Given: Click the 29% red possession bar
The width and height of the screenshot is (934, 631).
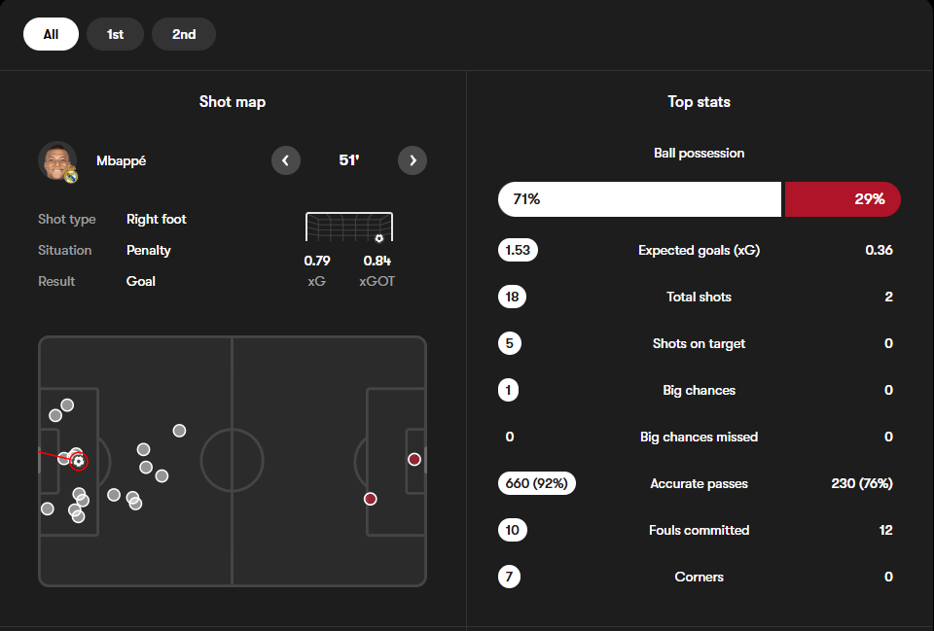Looking at the screenshot, I should pos(842,199).
